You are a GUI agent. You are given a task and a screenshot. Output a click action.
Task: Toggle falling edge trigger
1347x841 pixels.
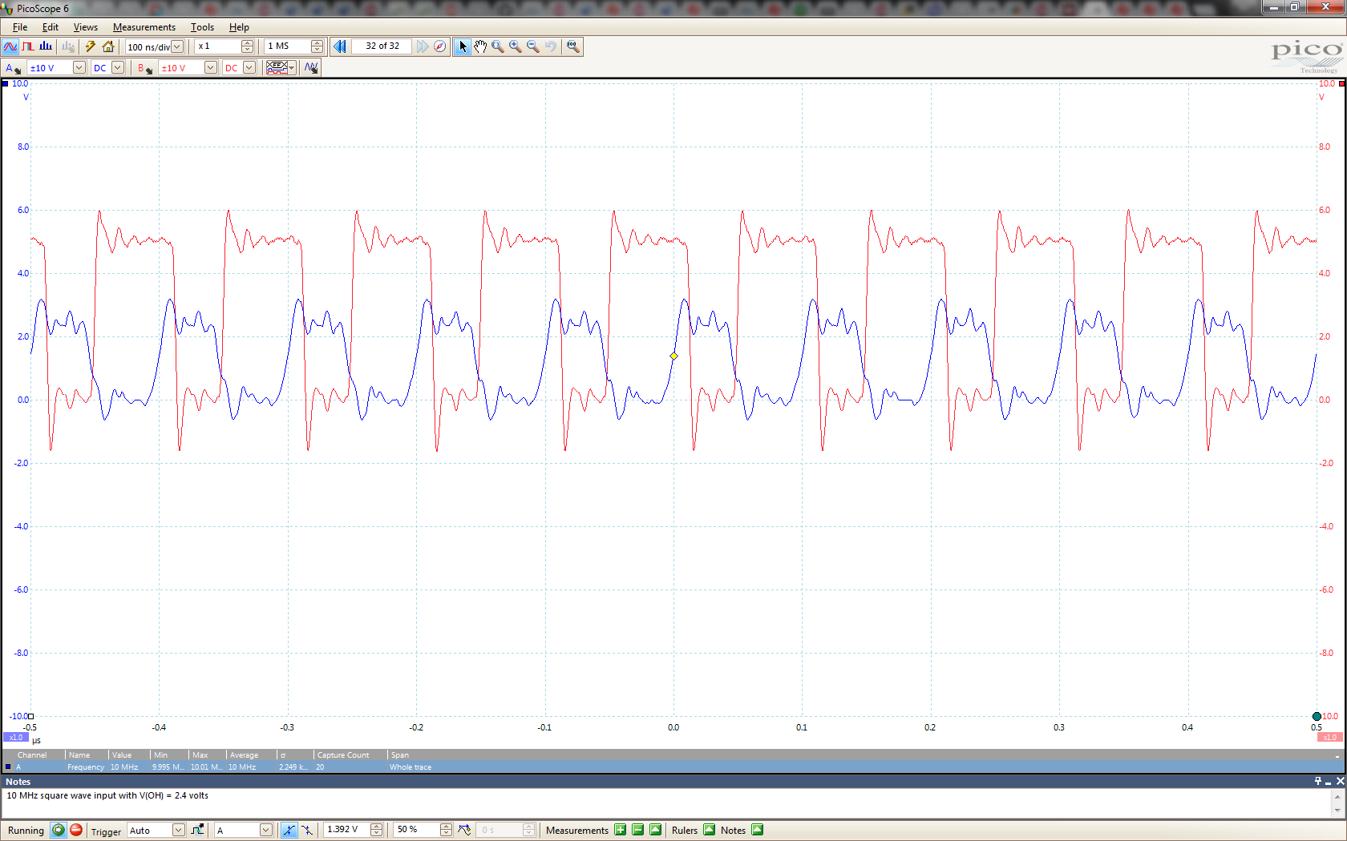pyautogui.click(x=307, y=830)
